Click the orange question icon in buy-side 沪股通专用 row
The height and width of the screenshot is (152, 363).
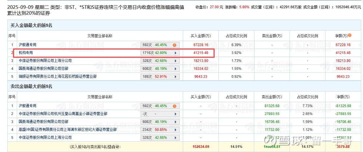click(x=174, y=45)
